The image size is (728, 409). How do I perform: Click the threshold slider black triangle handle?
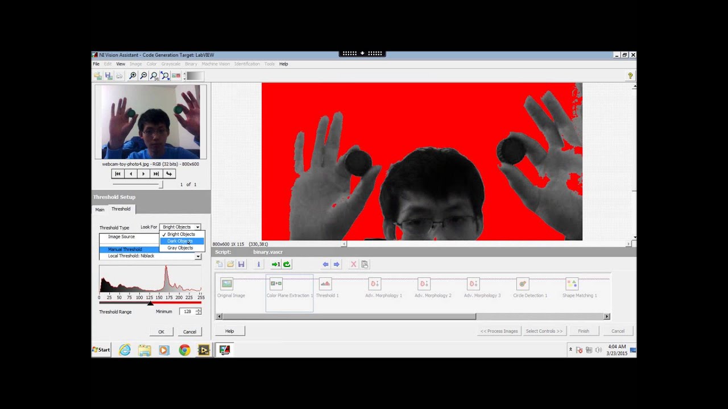pyautogui.click(x=150, y=303)
